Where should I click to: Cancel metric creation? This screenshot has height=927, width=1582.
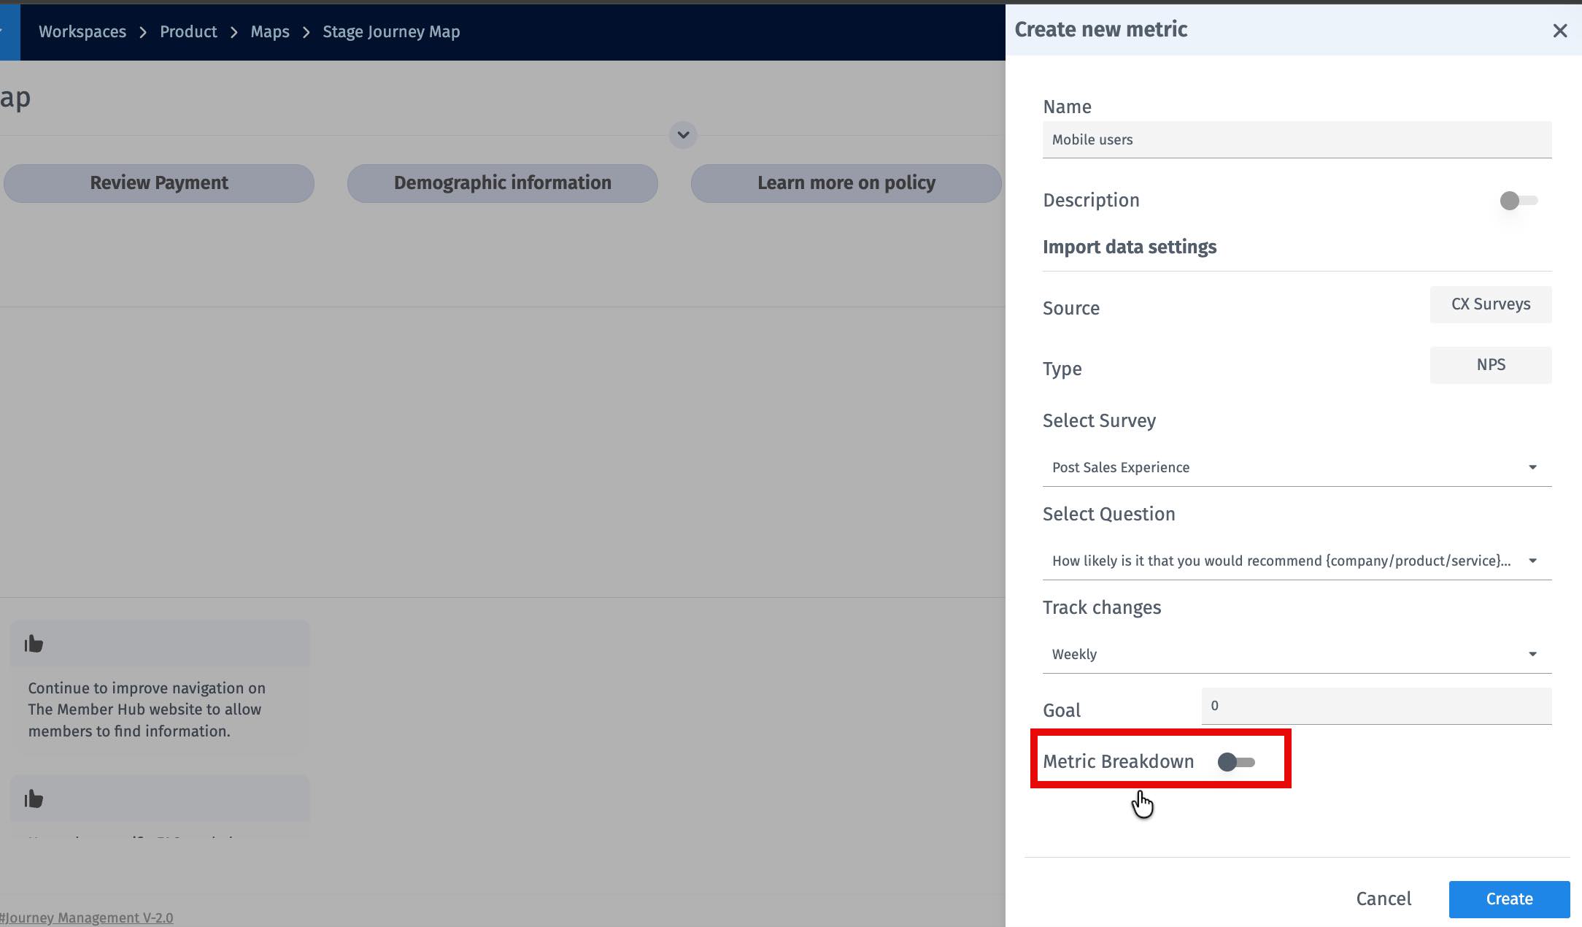pyautogui.click(x=1383, y=899)
